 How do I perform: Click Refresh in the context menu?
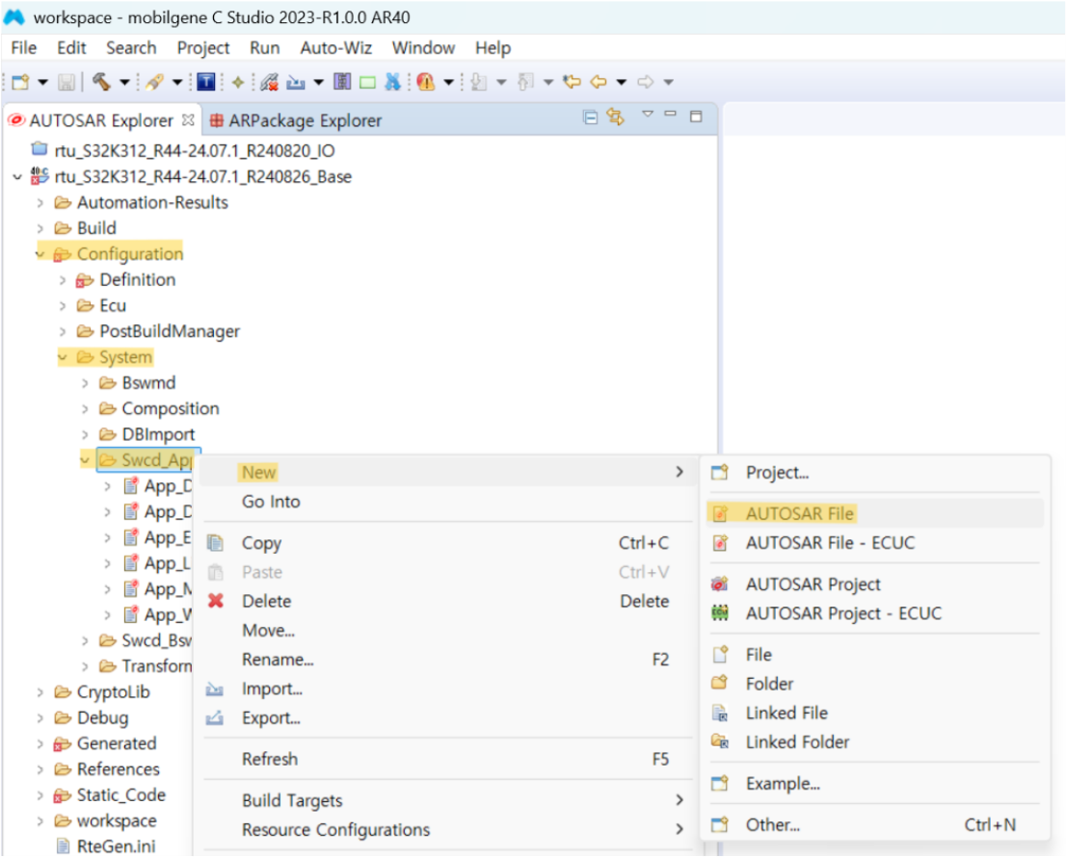point(270,759)
